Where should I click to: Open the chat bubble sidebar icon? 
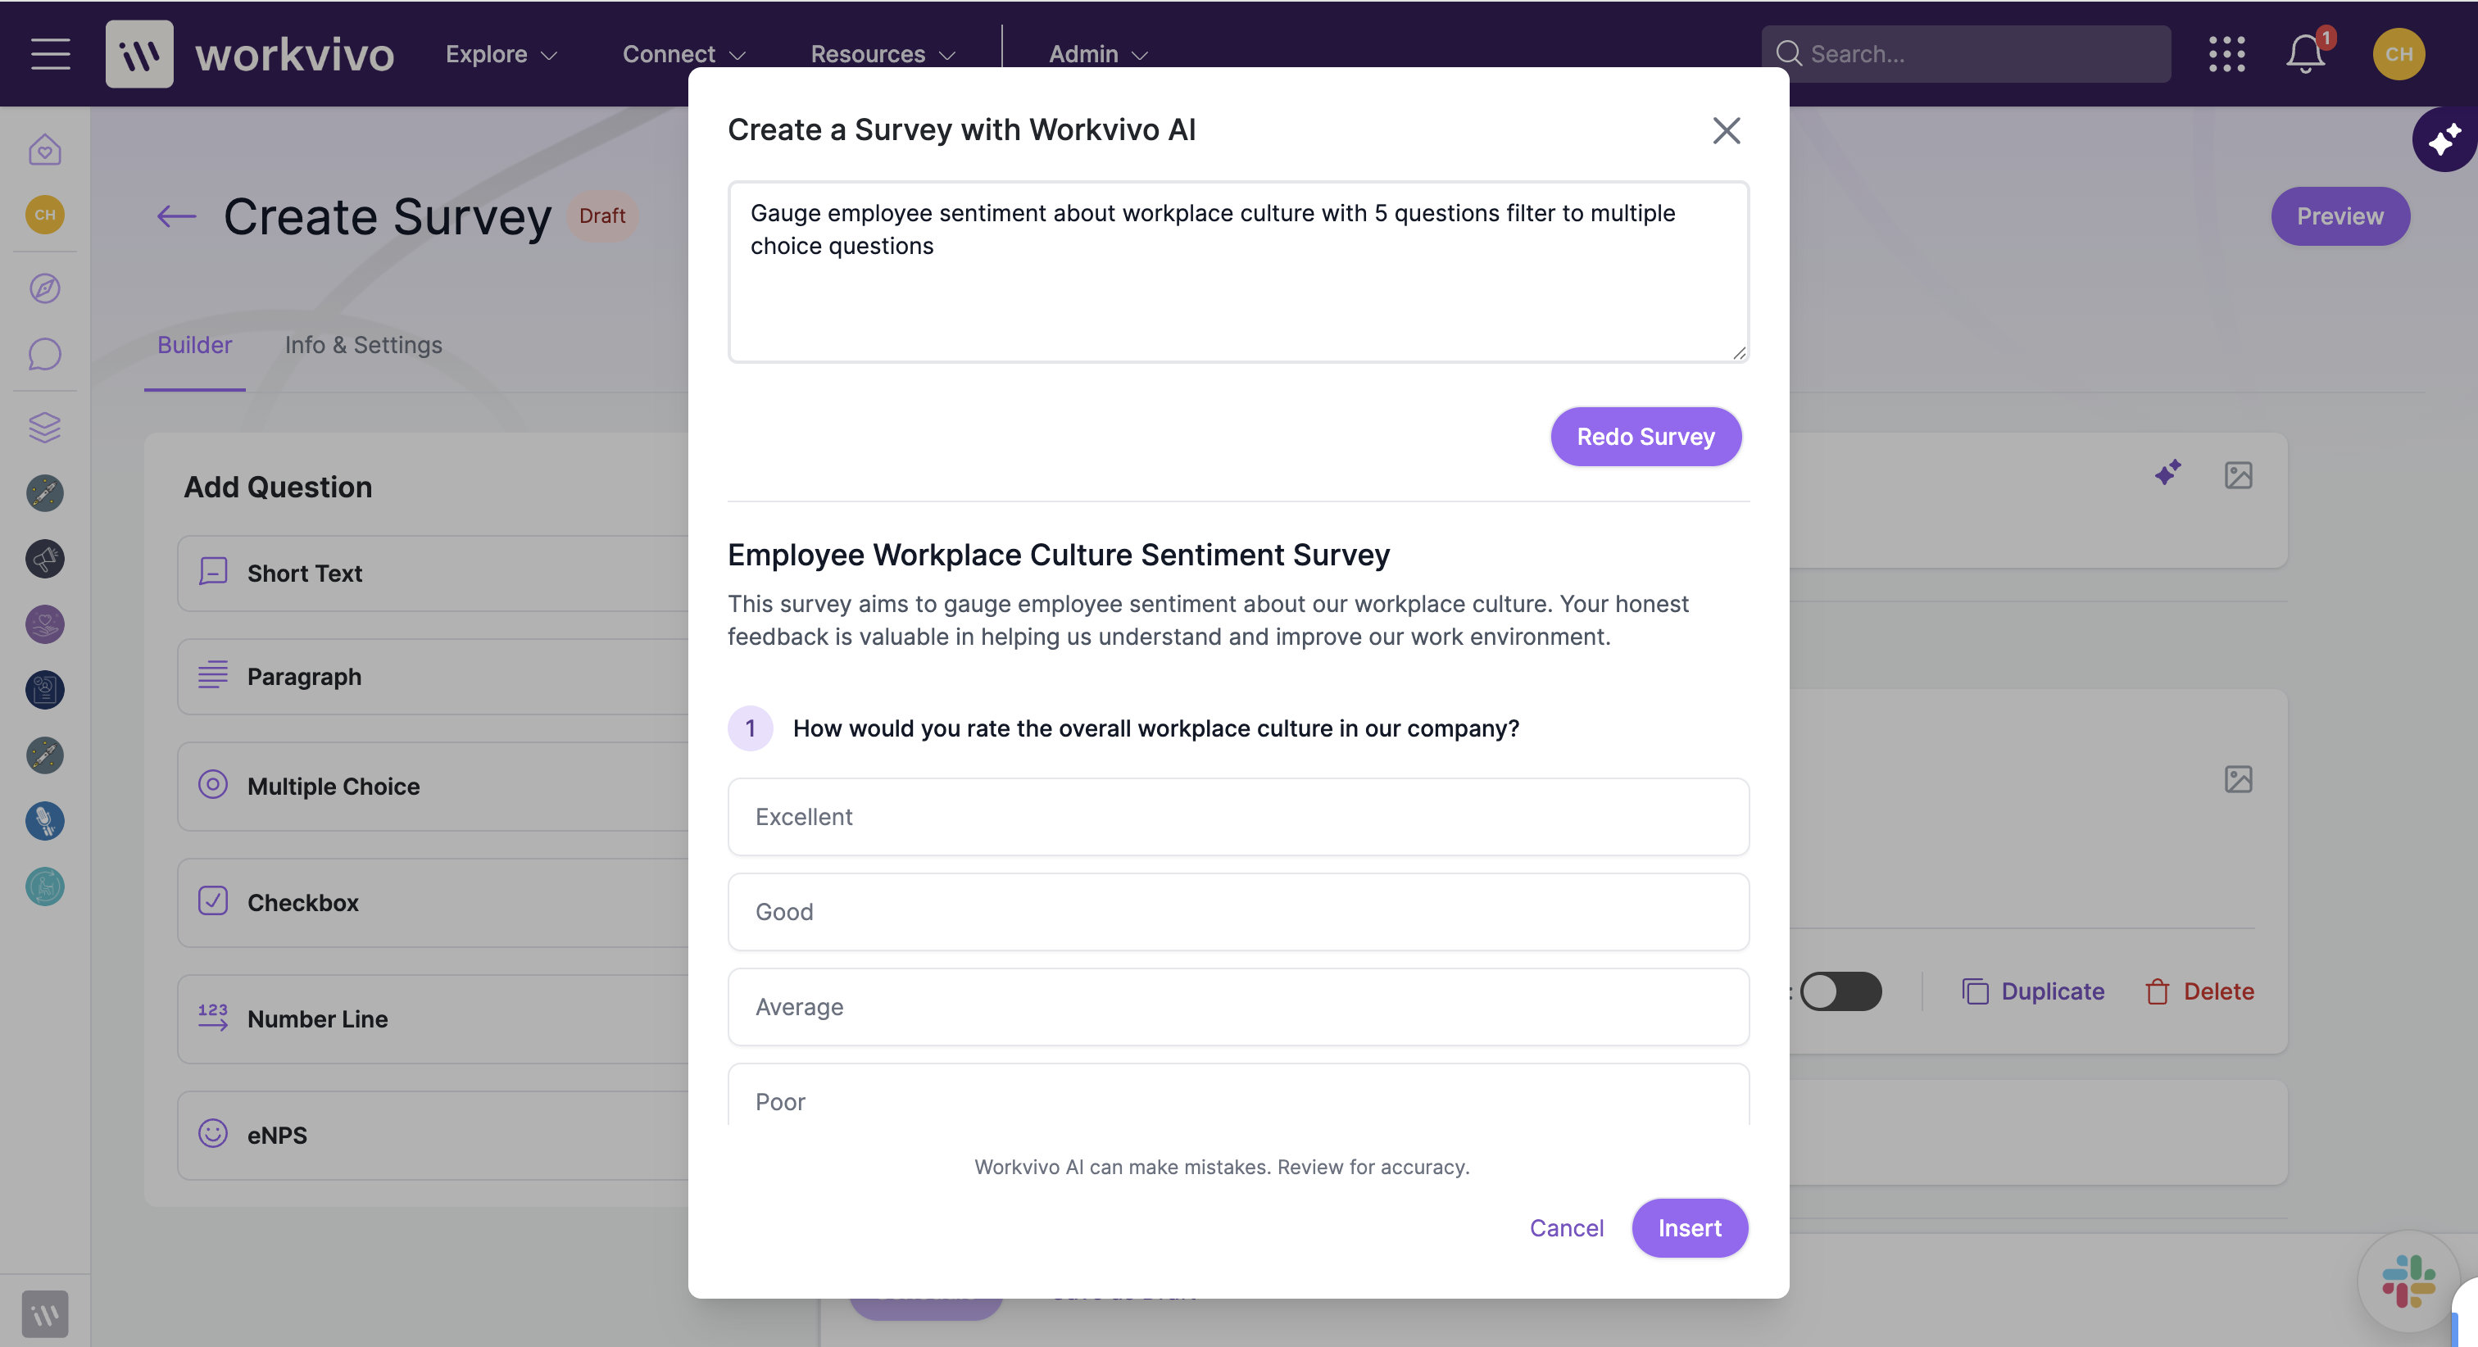click(x=44, y=354)
